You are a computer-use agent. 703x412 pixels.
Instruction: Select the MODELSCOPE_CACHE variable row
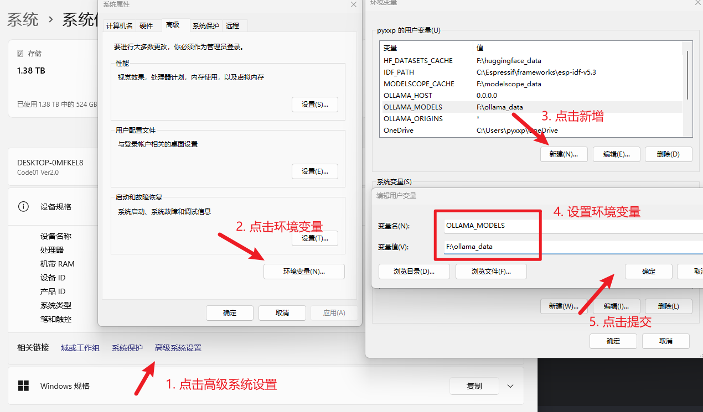coord(531,84)
